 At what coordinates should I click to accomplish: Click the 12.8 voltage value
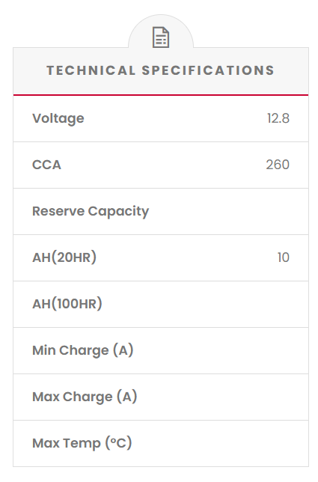278,118
